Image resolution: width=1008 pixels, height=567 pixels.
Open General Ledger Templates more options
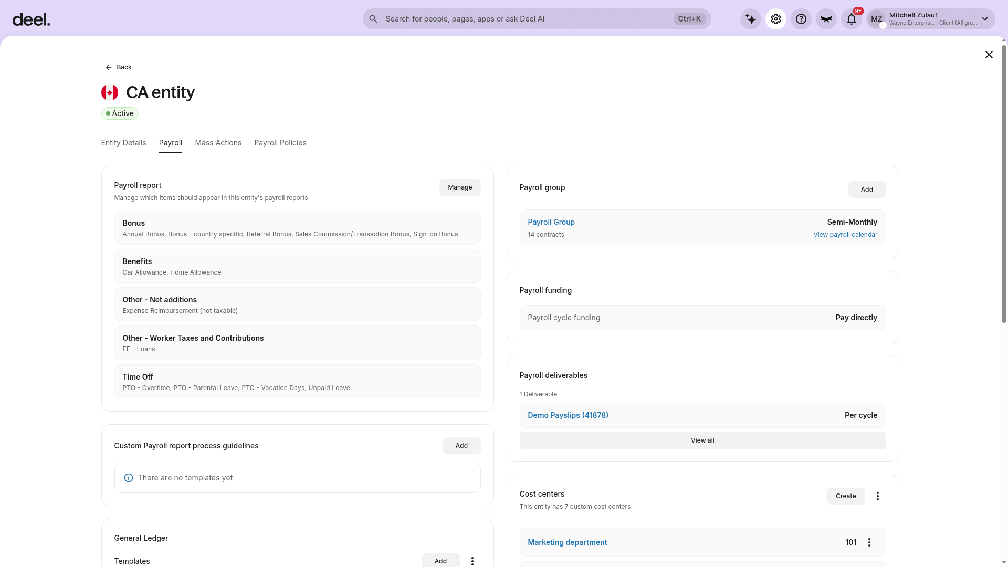click(x=472, y=561)
